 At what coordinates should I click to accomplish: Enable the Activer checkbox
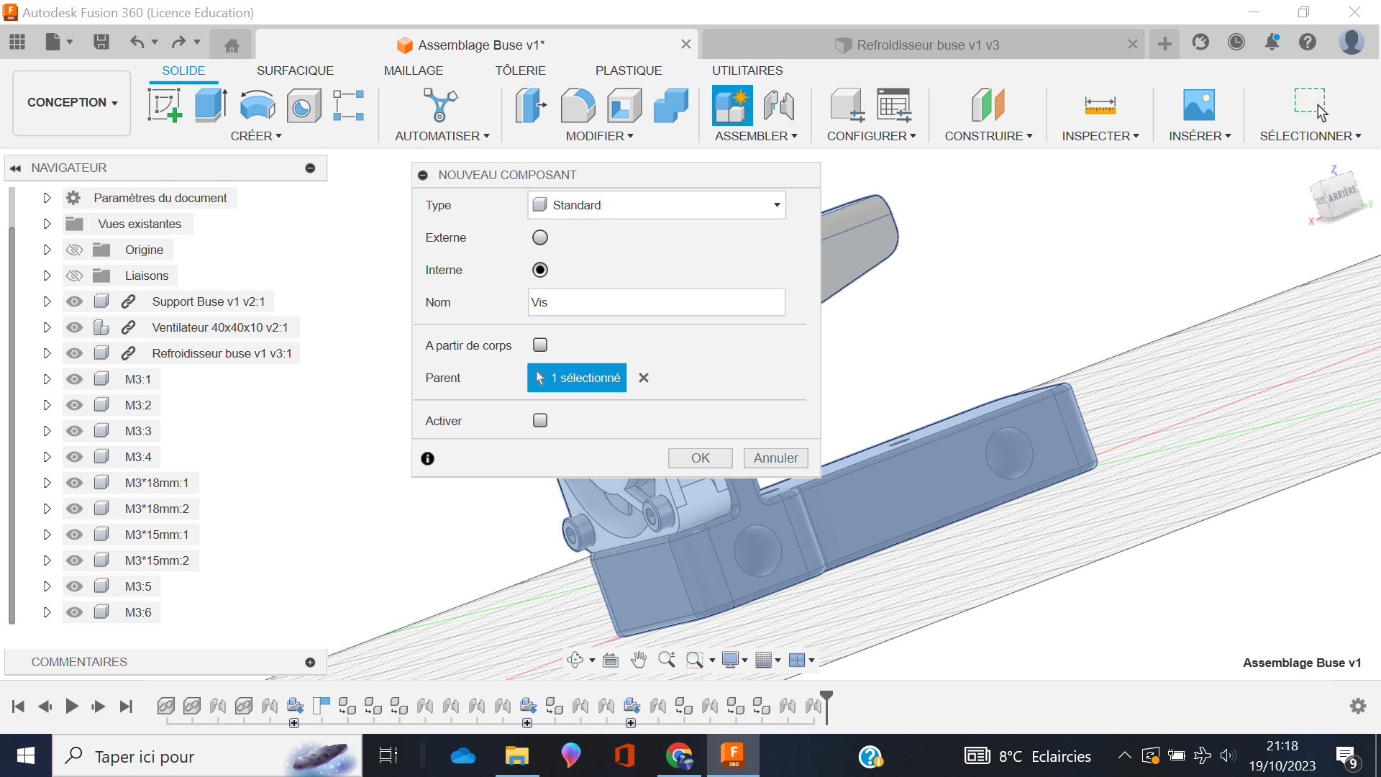tap(540, 420)
